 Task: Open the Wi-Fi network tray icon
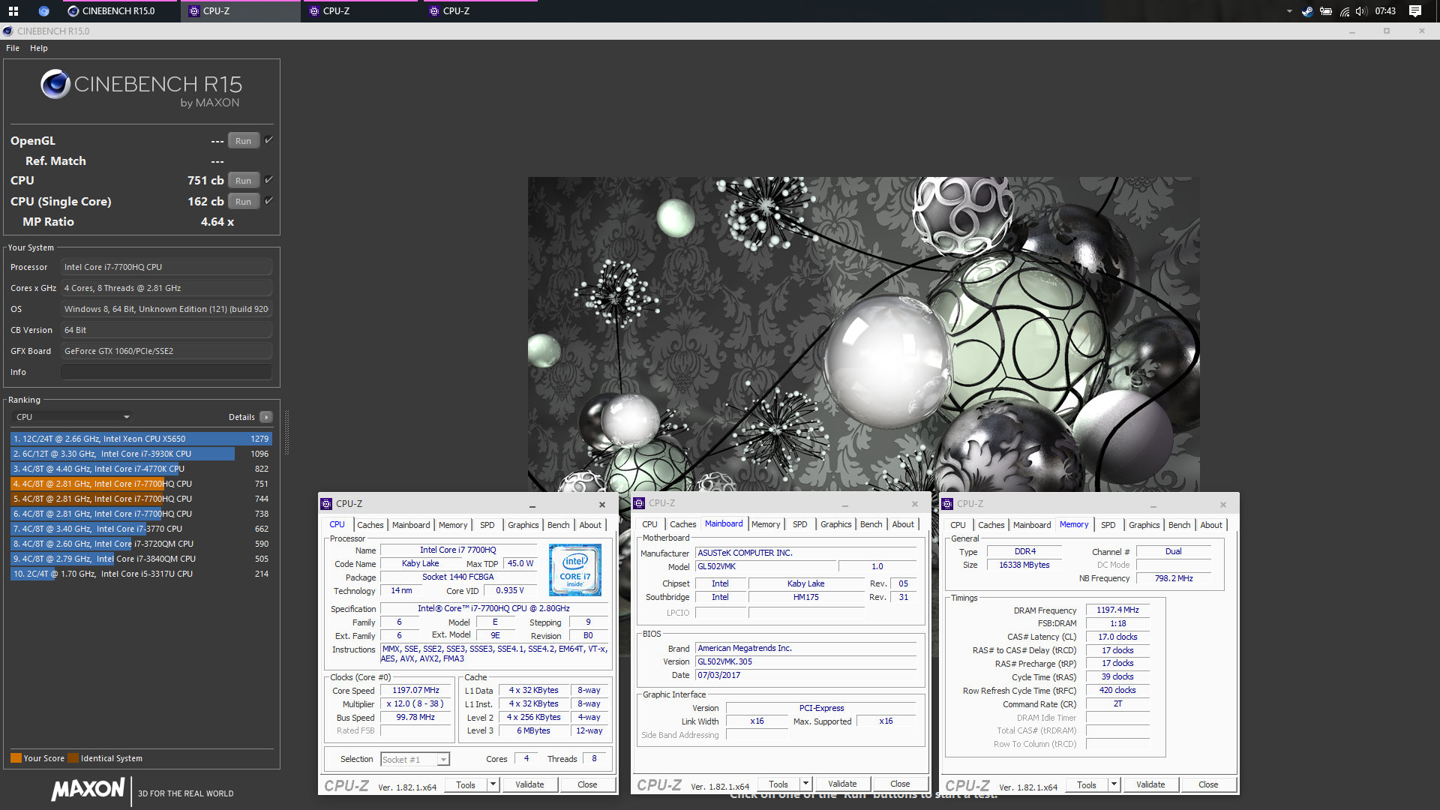pyautogui.click(x=1344, y=11)
